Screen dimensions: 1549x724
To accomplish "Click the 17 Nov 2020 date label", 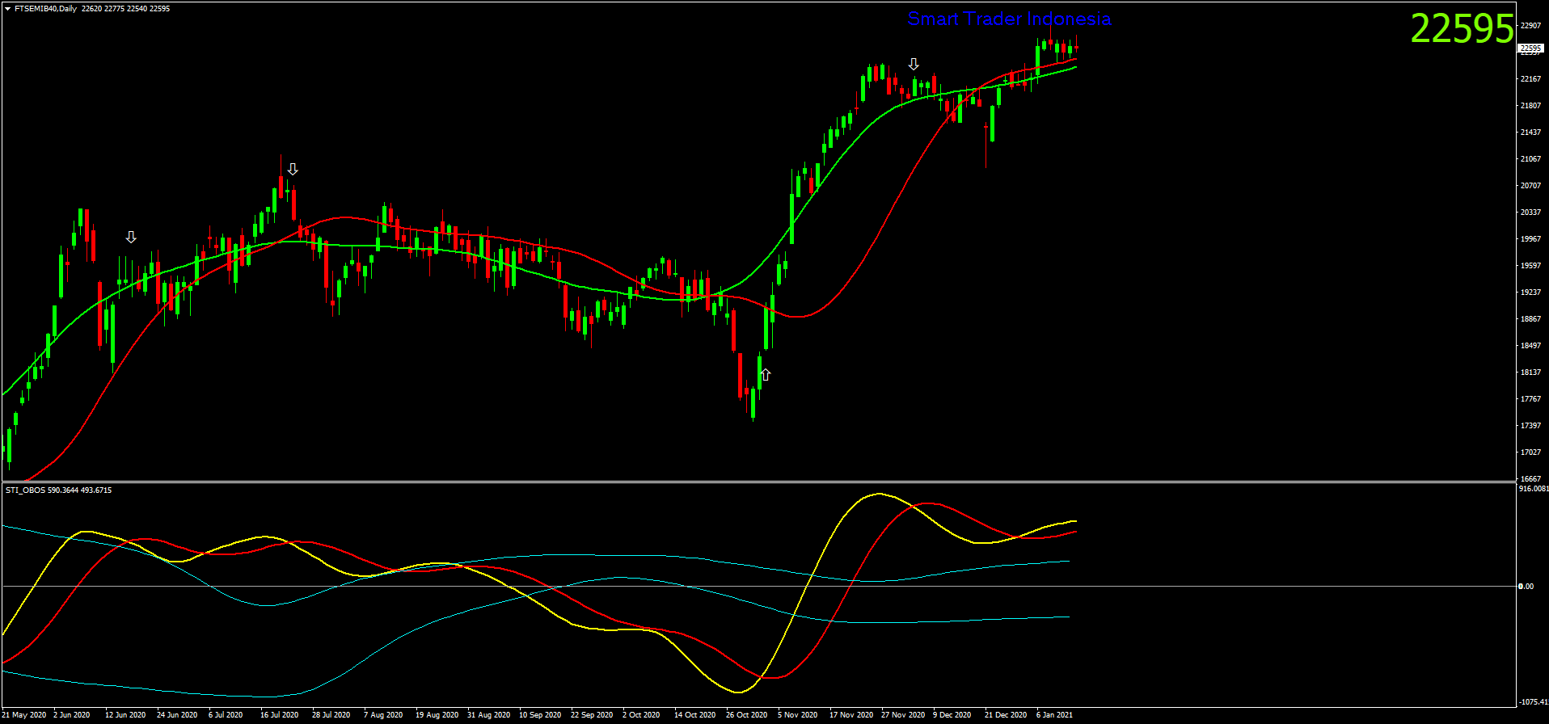I will [x=851, y=715].
